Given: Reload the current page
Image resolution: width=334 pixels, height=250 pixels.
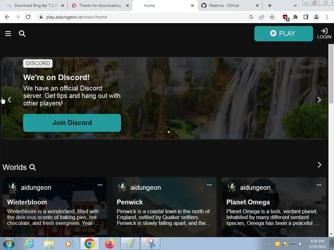Looking at the screenshot, I should click(28, 17).
